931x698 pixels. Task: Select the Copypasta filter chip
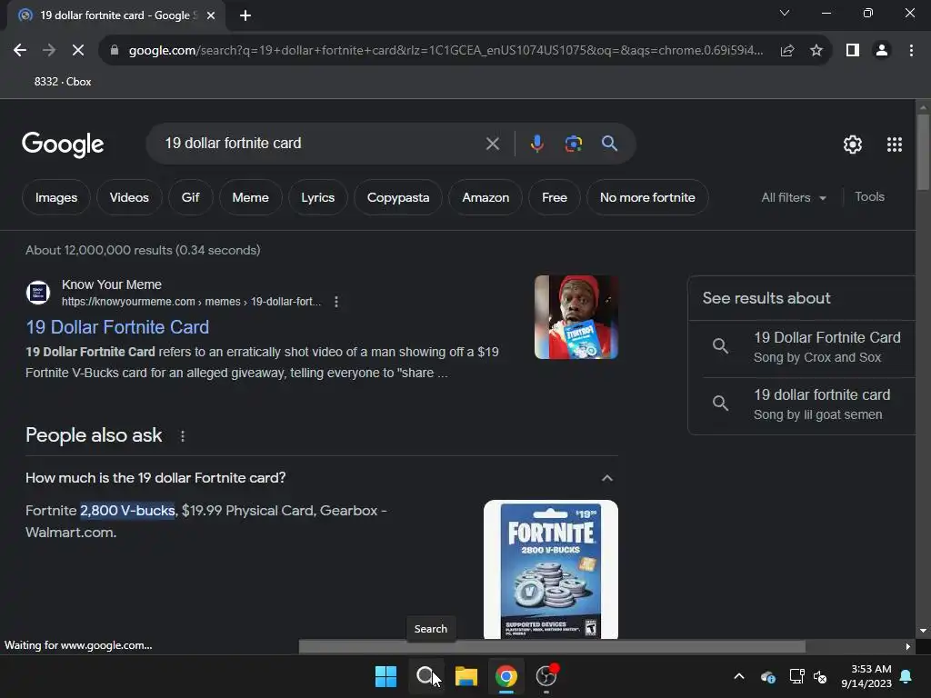click(x=398, y=197)
